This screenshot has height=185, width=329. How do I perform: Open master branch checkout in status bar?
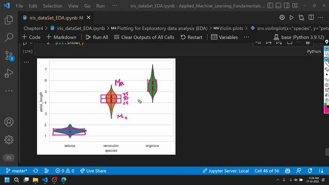pyautogui.click(x=16, y=171)
